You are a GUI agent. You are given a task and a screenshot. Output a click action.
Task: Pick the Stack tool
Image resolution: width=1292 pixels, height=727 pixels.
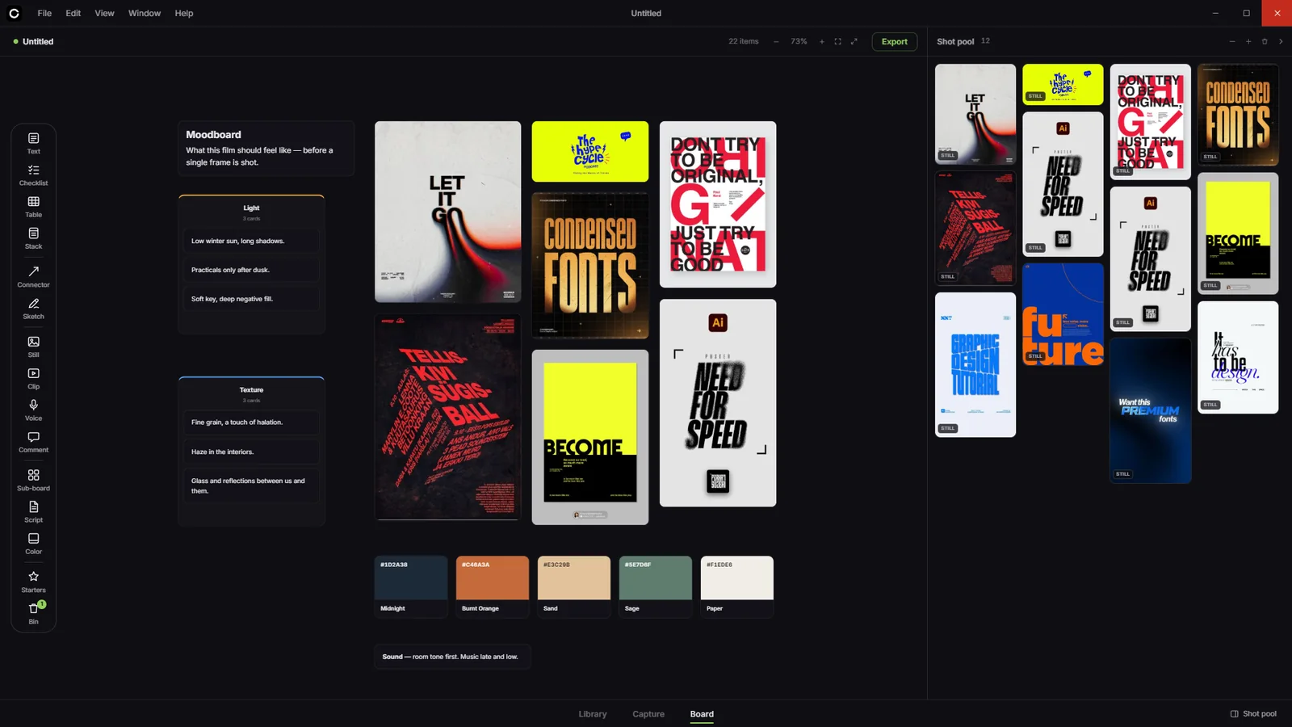tap(33, 238)
